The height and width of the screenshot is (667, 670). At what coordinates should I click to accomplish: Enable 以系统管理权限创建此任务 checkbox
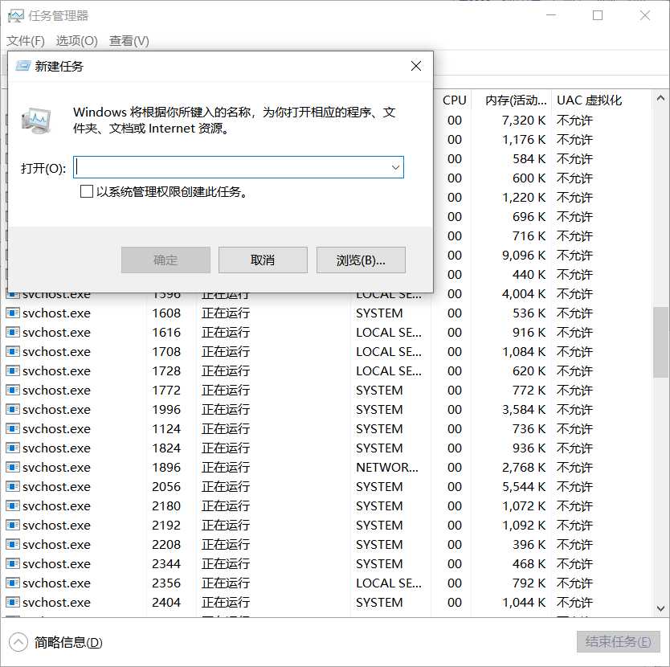point(86,191)
